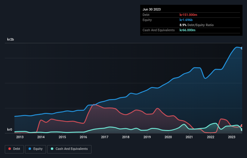Viewport: 247px width, 158px height.
Task: Click the 2020 x-axis label
Action: coord(168,137)
